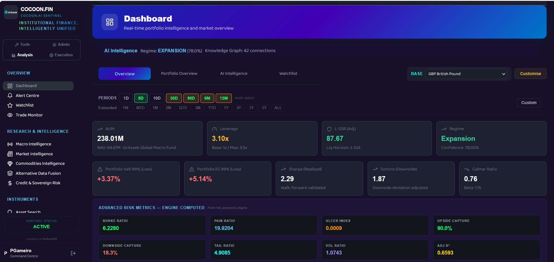
Task: Click the 3.10x leverage value
Action: [220, 139]
